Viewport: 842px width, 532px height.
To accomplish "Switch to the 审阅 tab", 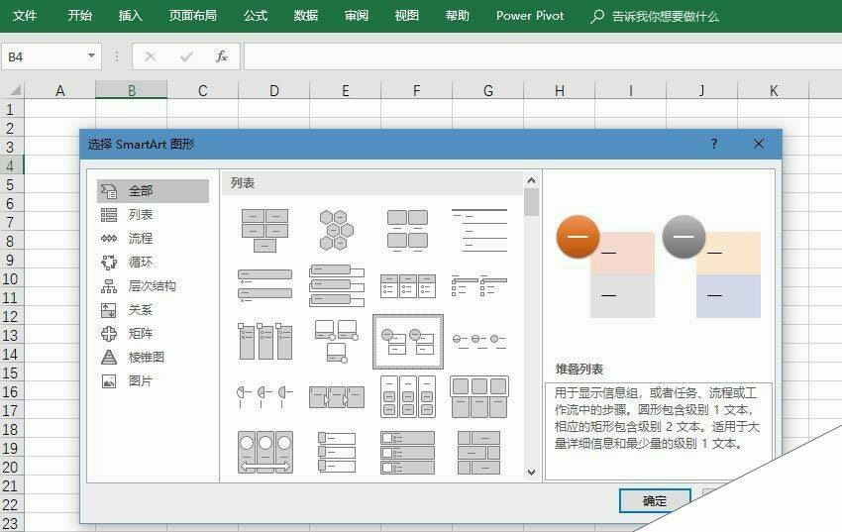I will (x=356, y=16).
